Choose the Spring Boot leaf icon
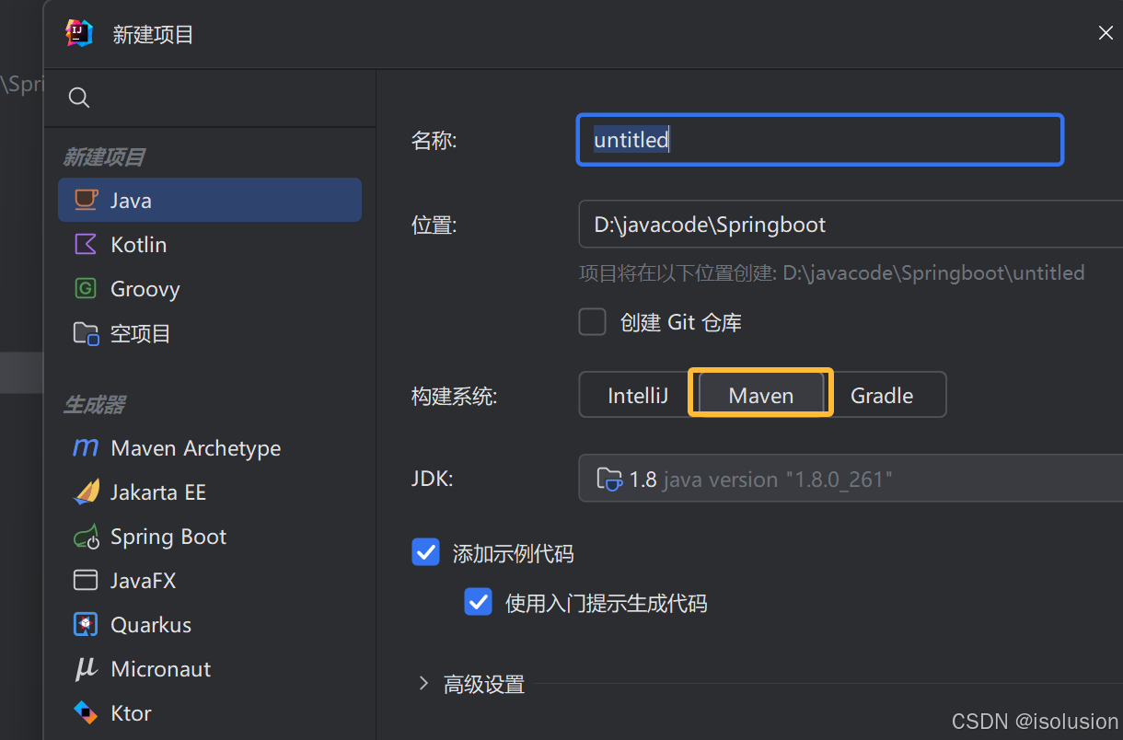Image resolution: width=1123 pixels, height=740 pixels. (x=87, y=537)
